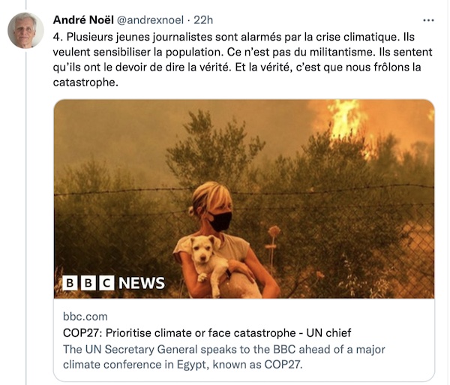
Task: Click the André Noël display name
Action: (x=83, y=20)
